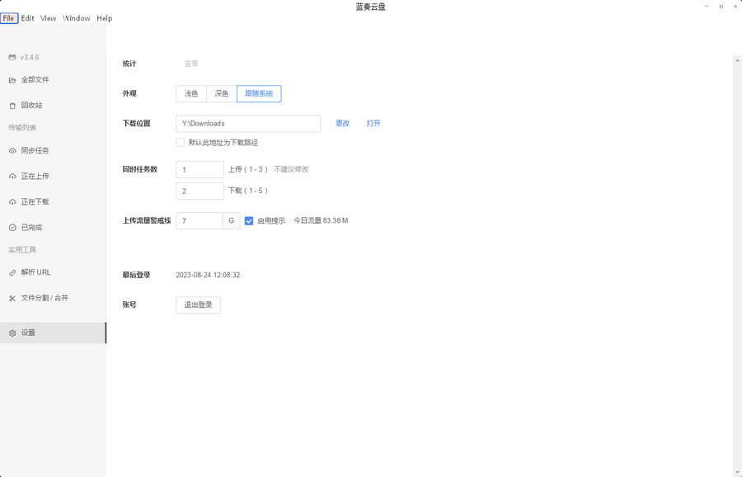Viewport: 742px width, 477px height.
Task: Open 文件分割 / 合并 scissors icon
Action: pos(12,298)
